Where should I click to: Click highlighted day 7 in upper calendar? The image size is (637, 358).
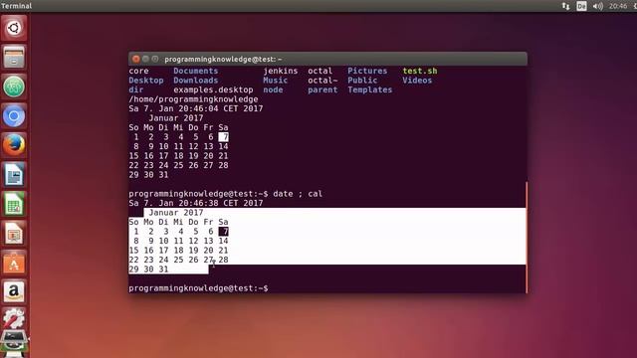[223, 137]
